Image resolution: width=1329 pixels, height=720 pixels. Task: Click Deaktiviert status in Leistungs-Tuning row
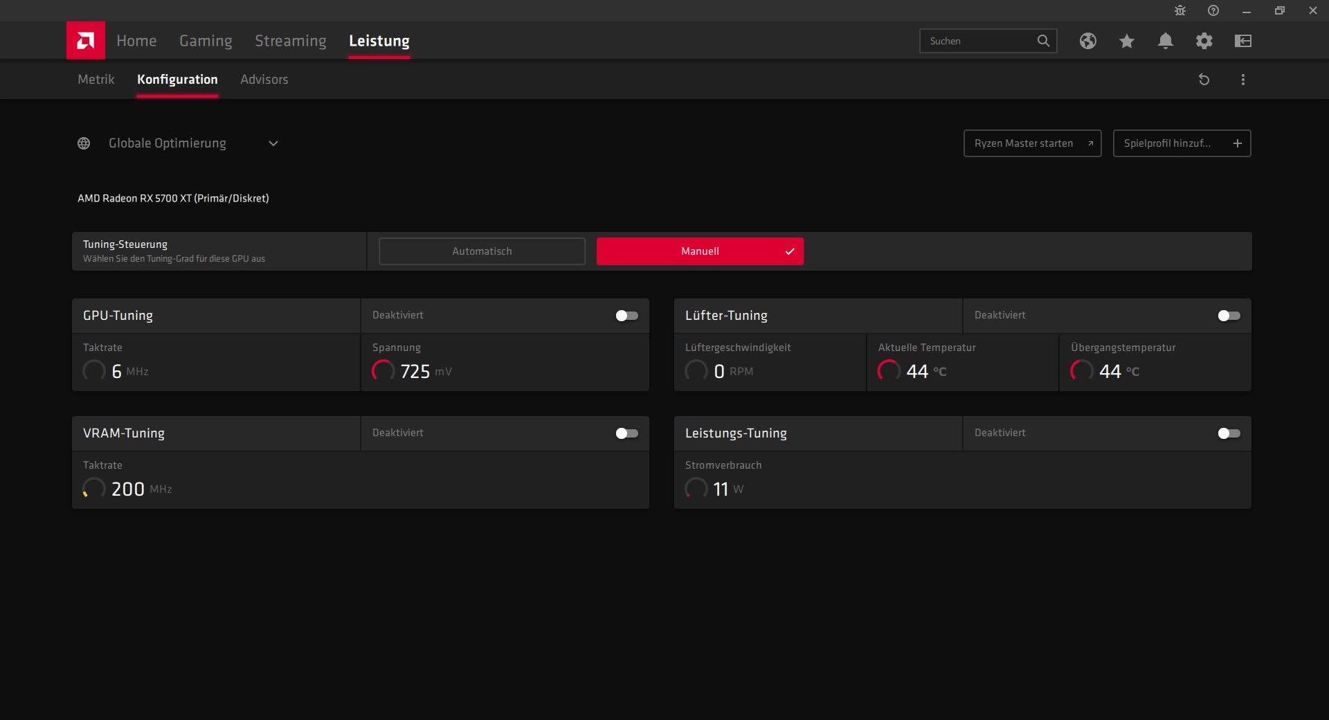(x=1000, y=433)
